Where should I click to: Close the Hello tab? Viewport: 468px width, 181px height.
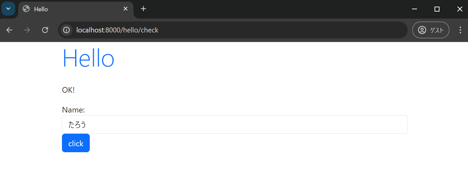point(126,9)
